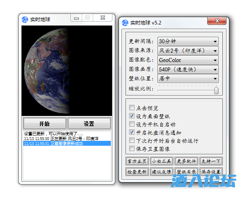Close the 实时地球 main window

pyautogui.click(x=103, y=18)
